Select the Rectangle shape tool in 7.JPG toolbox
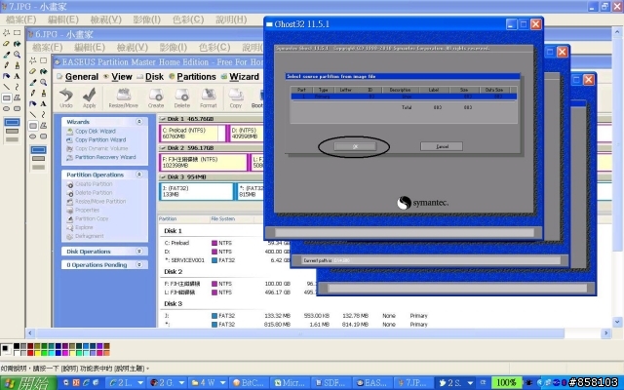Screen dimensions: 624x390 point(7,97)
